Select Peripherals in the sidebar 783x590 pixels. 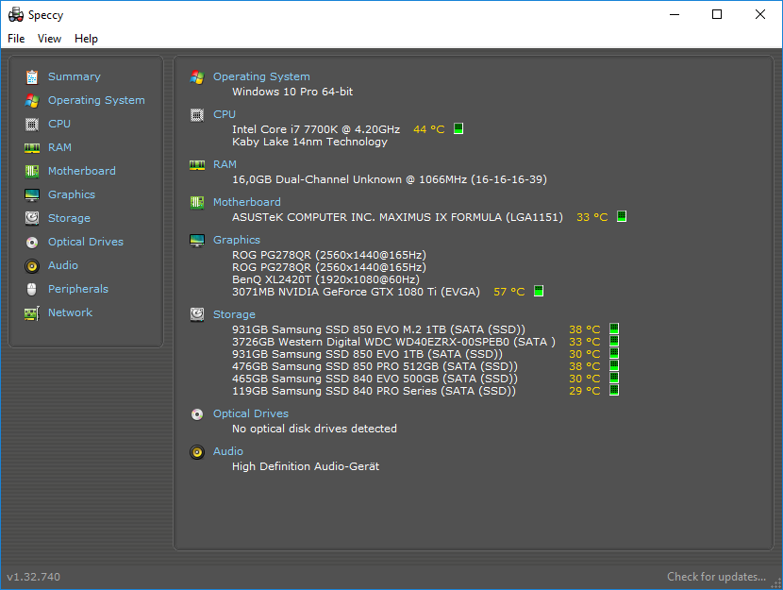tap(77, 290)
